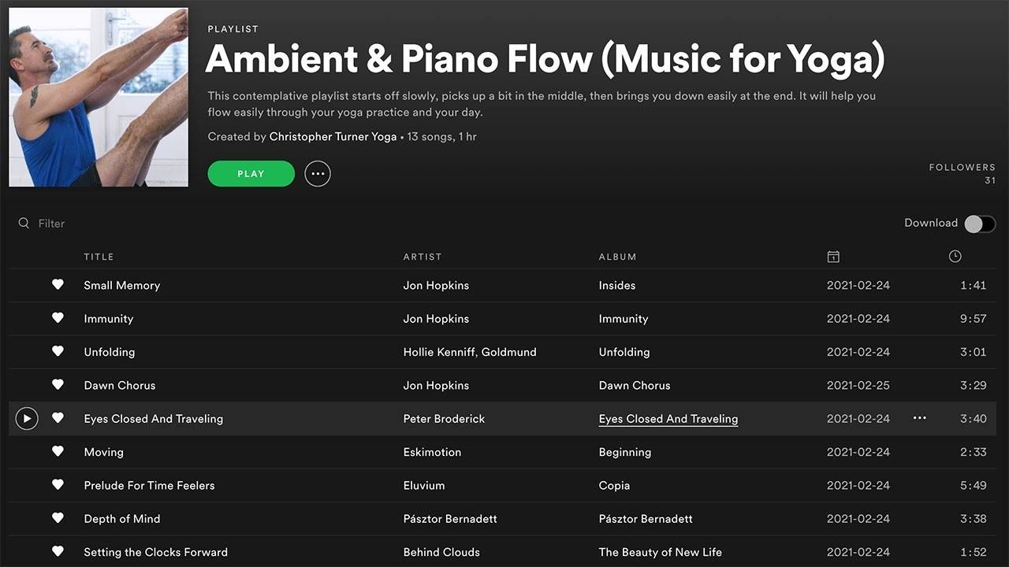Toggle the heart on Unfolding
The image size is (1009, 567).
58,351
